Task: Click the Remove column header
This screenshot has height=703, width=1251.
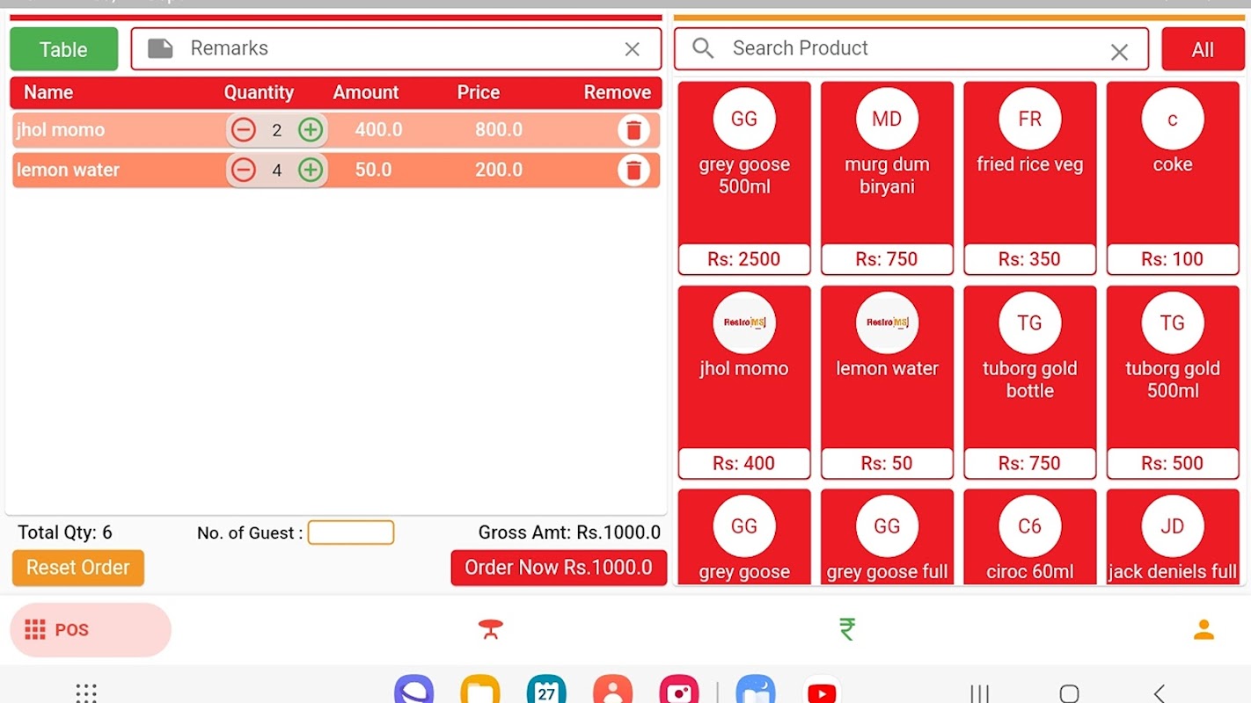Action: [618, 92]
